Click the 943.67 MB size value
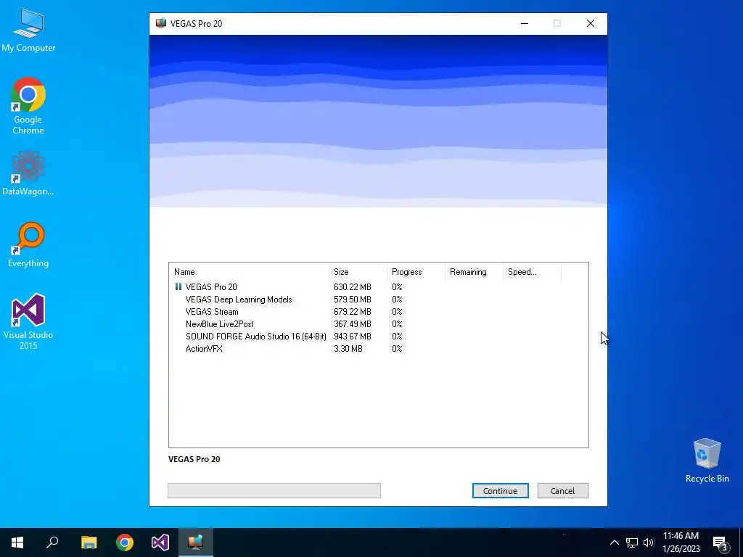The image size is (743, 557). (353, 337)
